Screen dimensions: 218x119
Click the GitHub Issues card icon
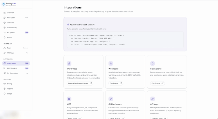tap(111, 99)
